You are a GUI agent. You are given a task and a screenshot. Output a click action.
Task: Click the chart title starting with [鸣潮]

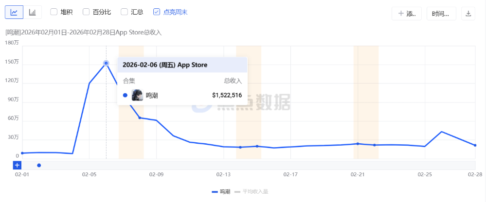[x=83, y=33]
